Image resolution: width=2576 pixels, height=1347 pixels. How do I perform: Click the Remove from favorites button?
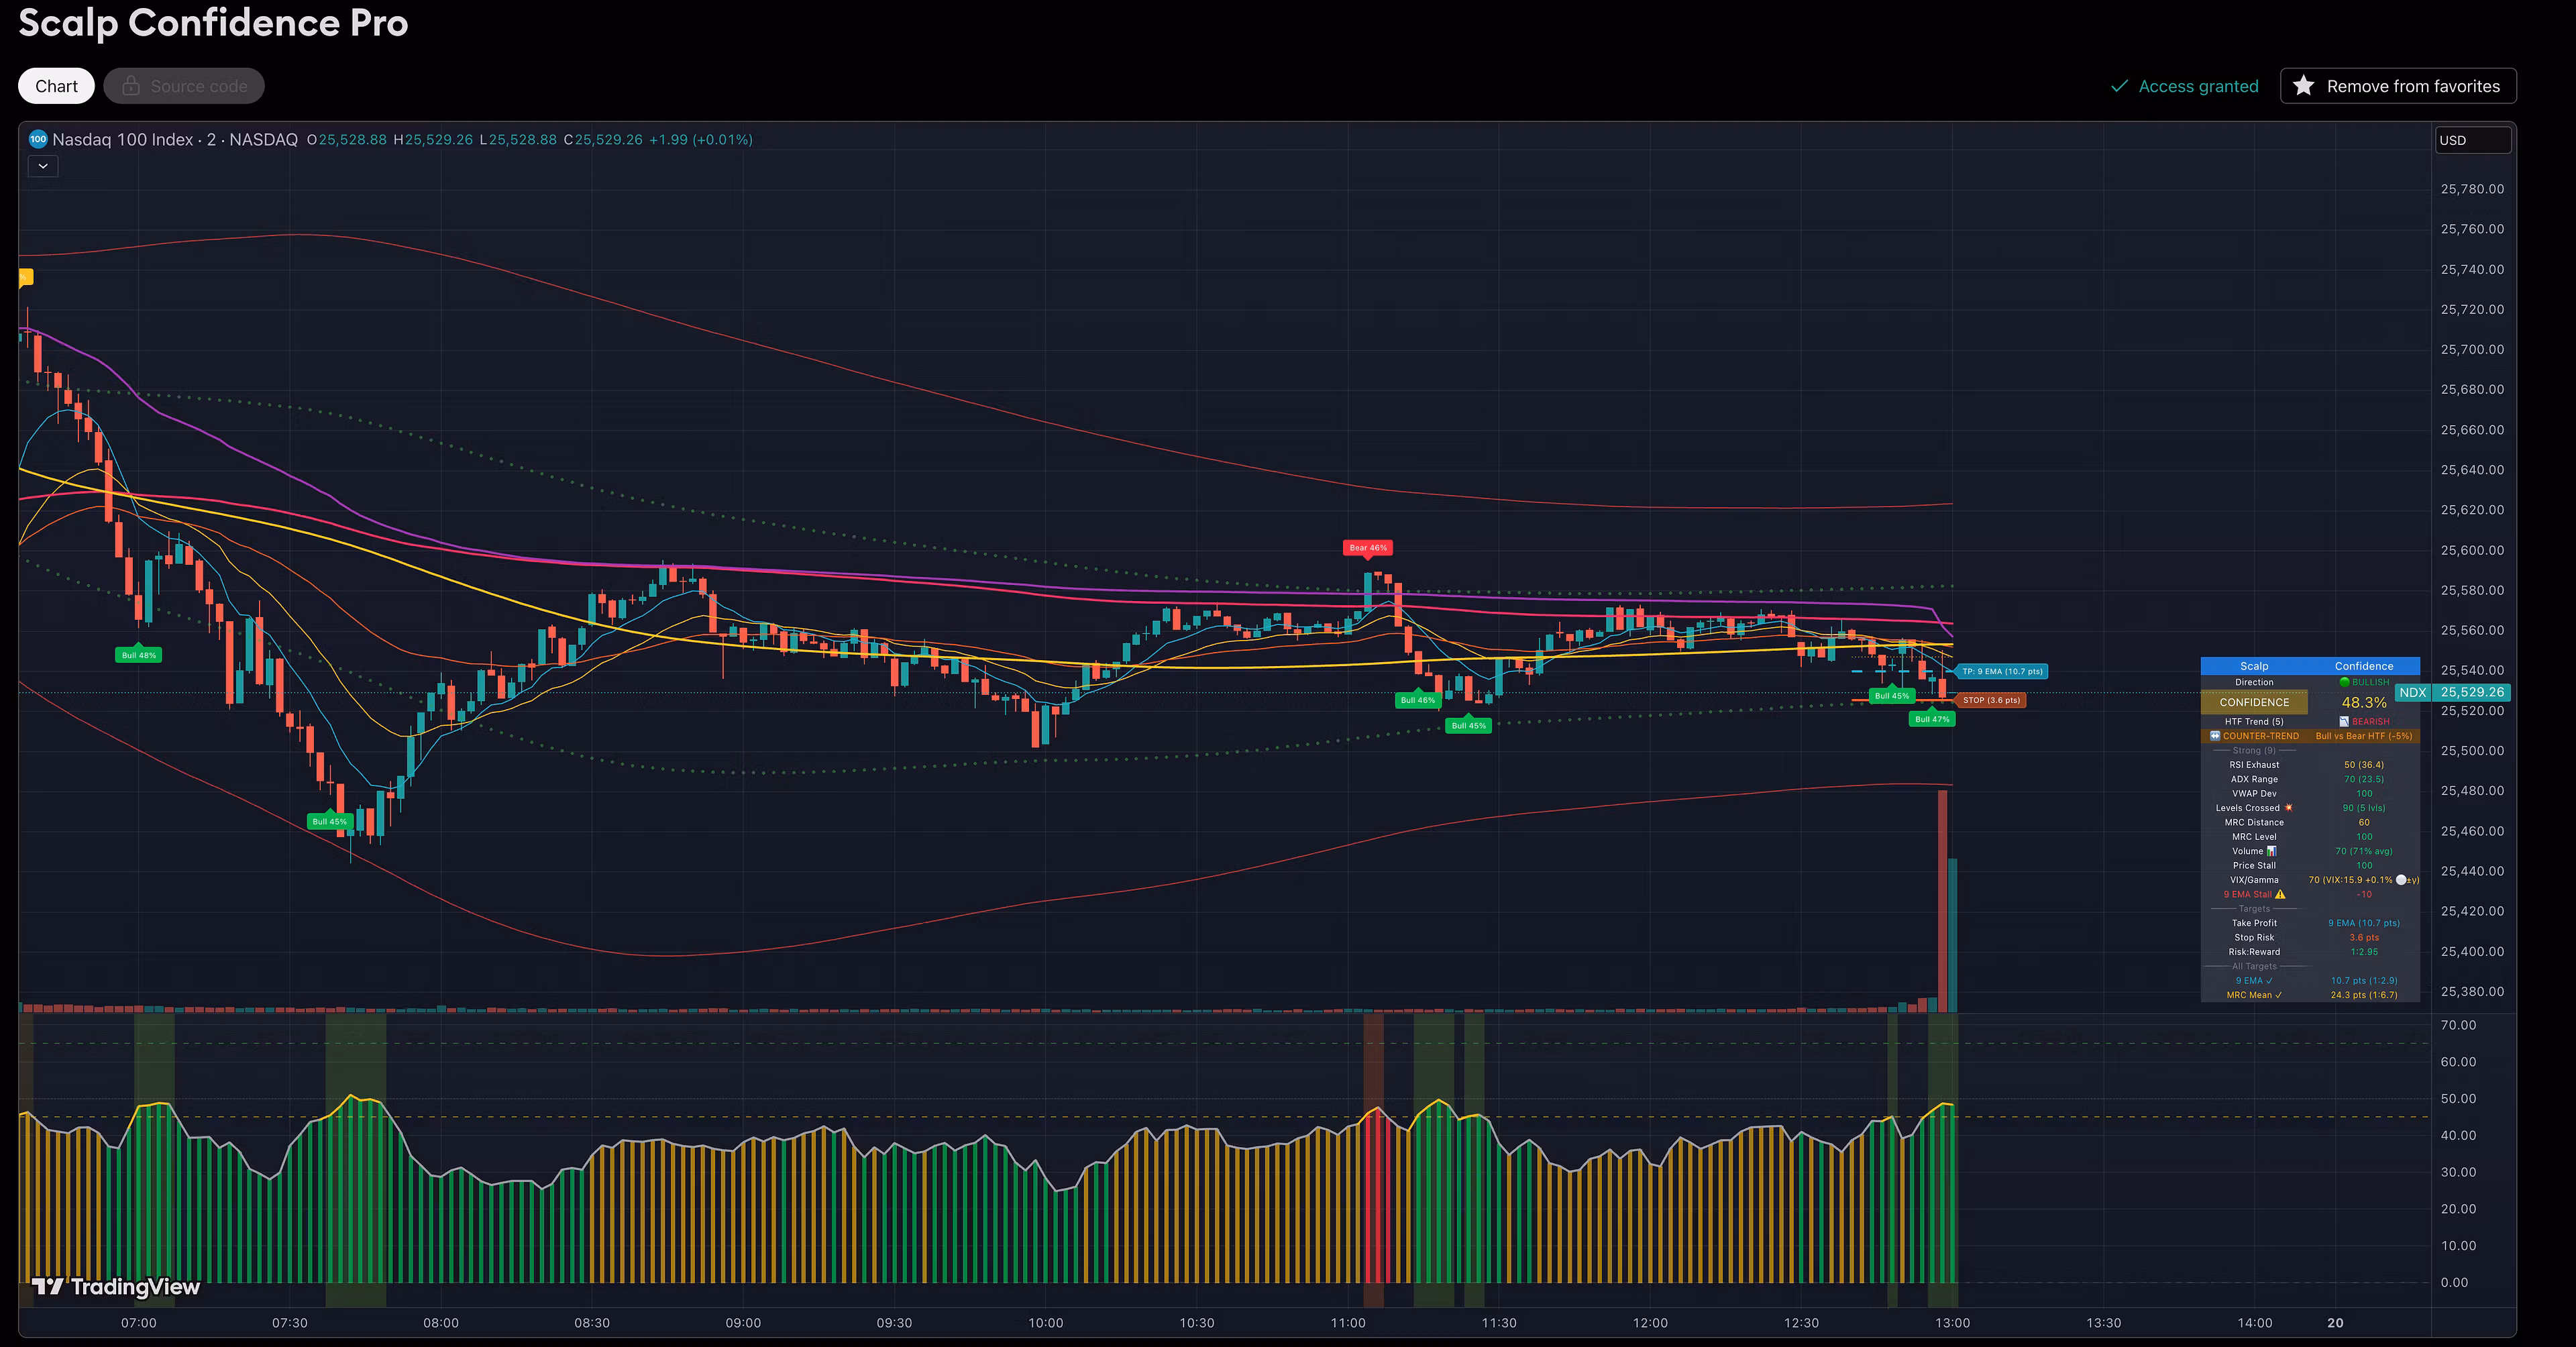(x=2398, y=86)
